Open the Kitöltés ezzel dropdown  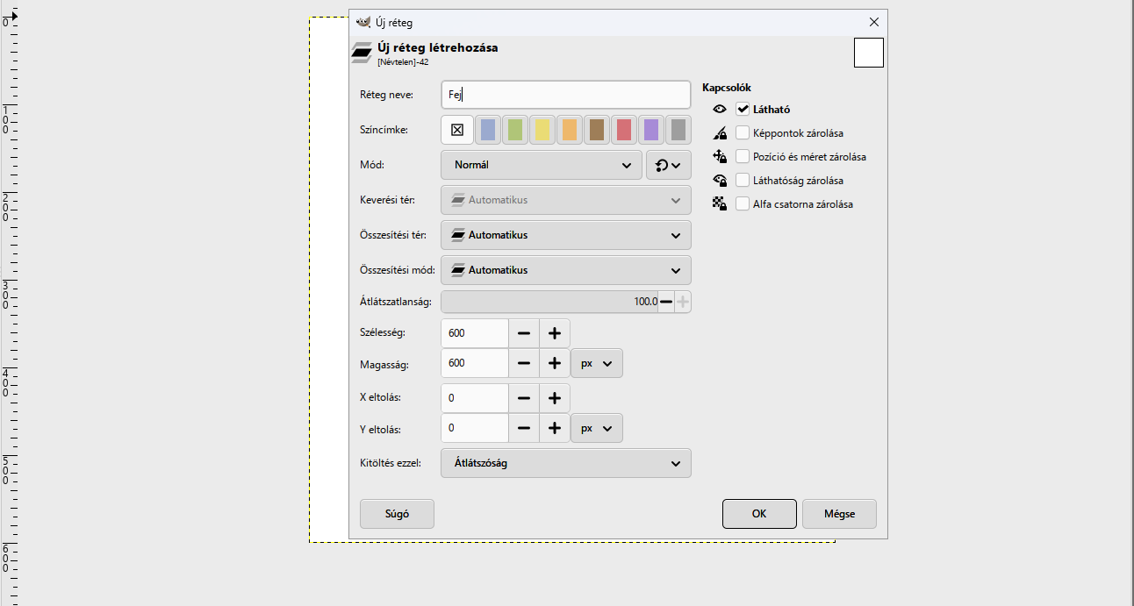pyautogui.click(x=565, y=463)
